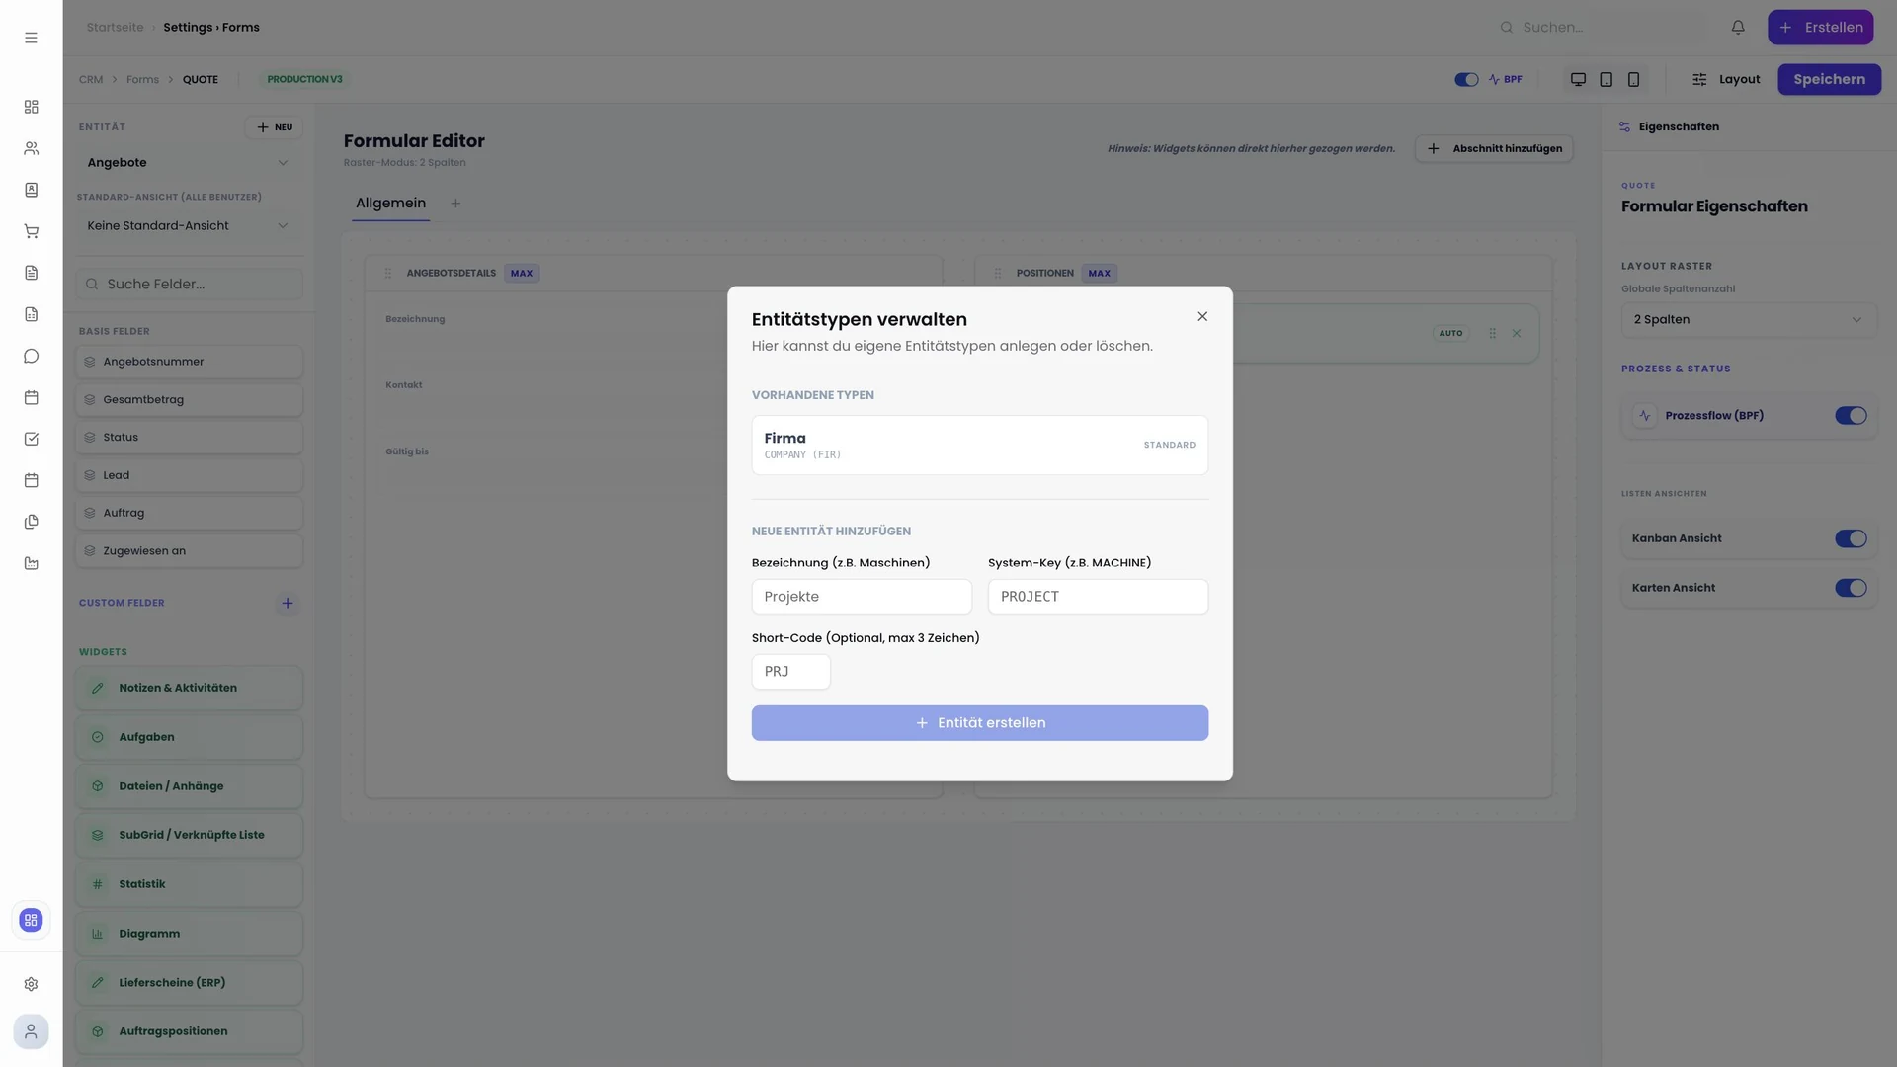Open the purple apps icon in sidebar

(x=31, y=920)
